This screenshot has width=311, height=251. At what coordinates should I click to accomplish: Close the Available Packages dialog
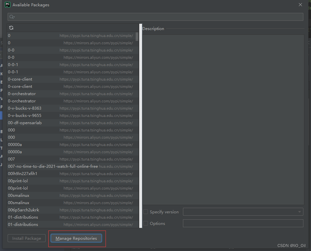(300, 5)
